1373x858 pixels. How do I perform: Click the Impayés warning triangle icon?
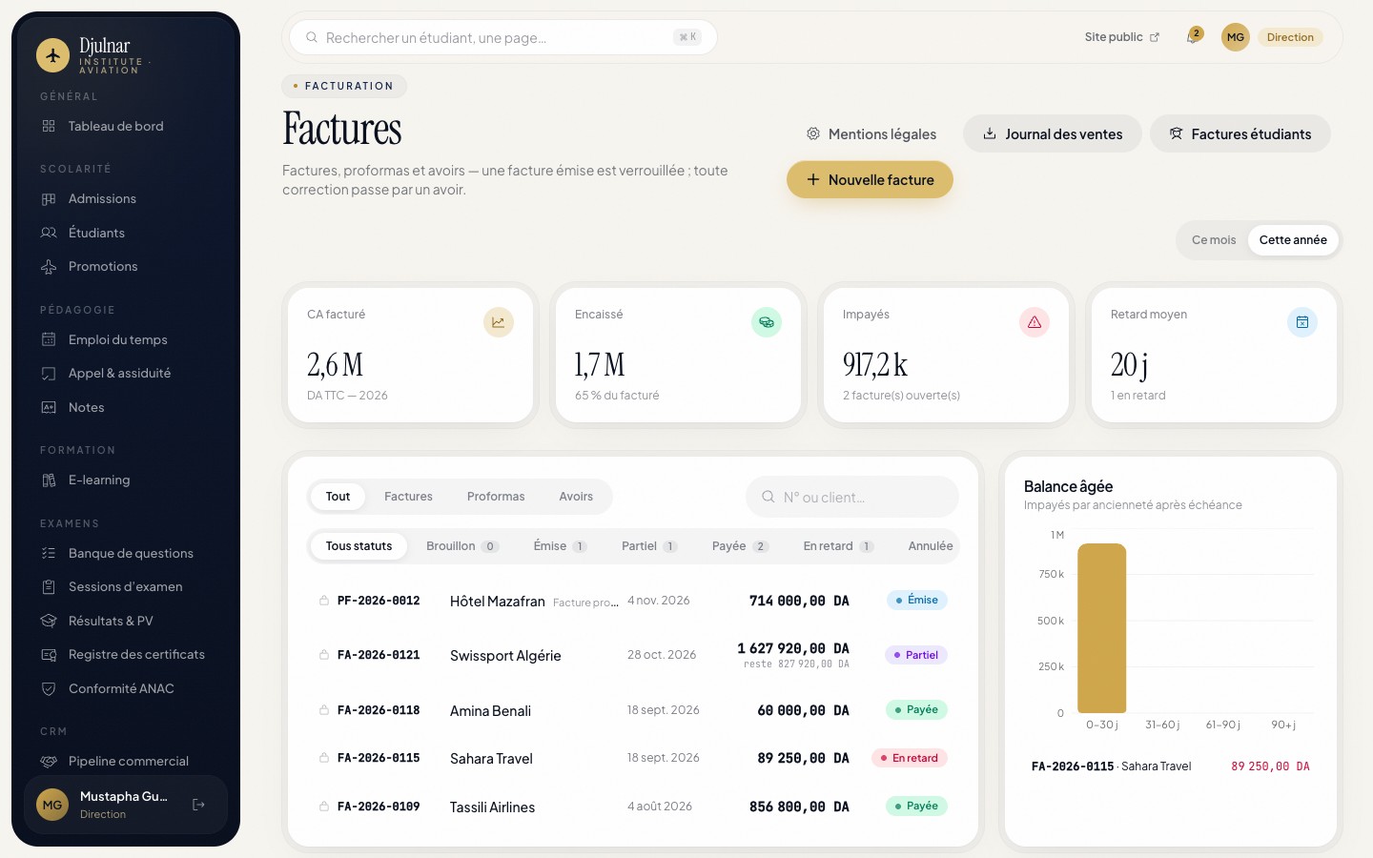pos(1035,322)
